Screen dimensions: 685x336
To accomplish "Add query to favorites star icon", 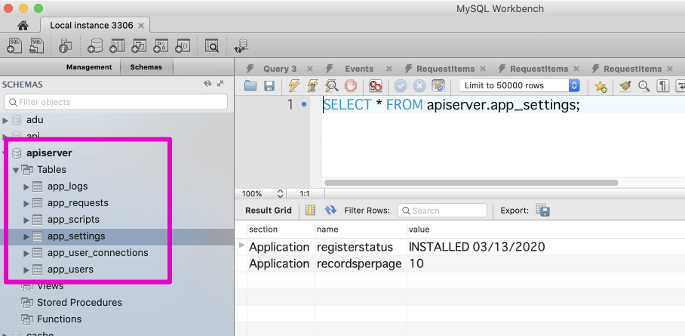I will [x=601, y=86].
